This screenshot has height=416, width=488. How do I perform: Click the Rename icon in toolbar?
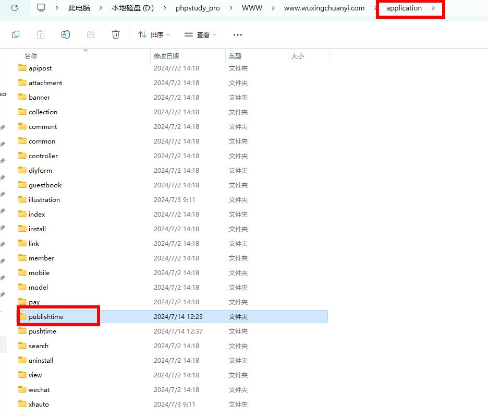coord(66,34)
